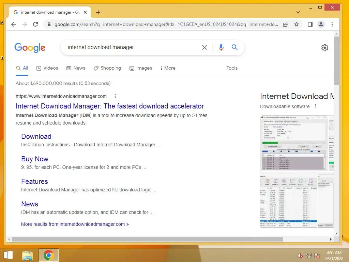Click the https://www.internetdownloadmanager.com URL text
The width and height of the screenshot is (349, 262).
pos(61,96)
